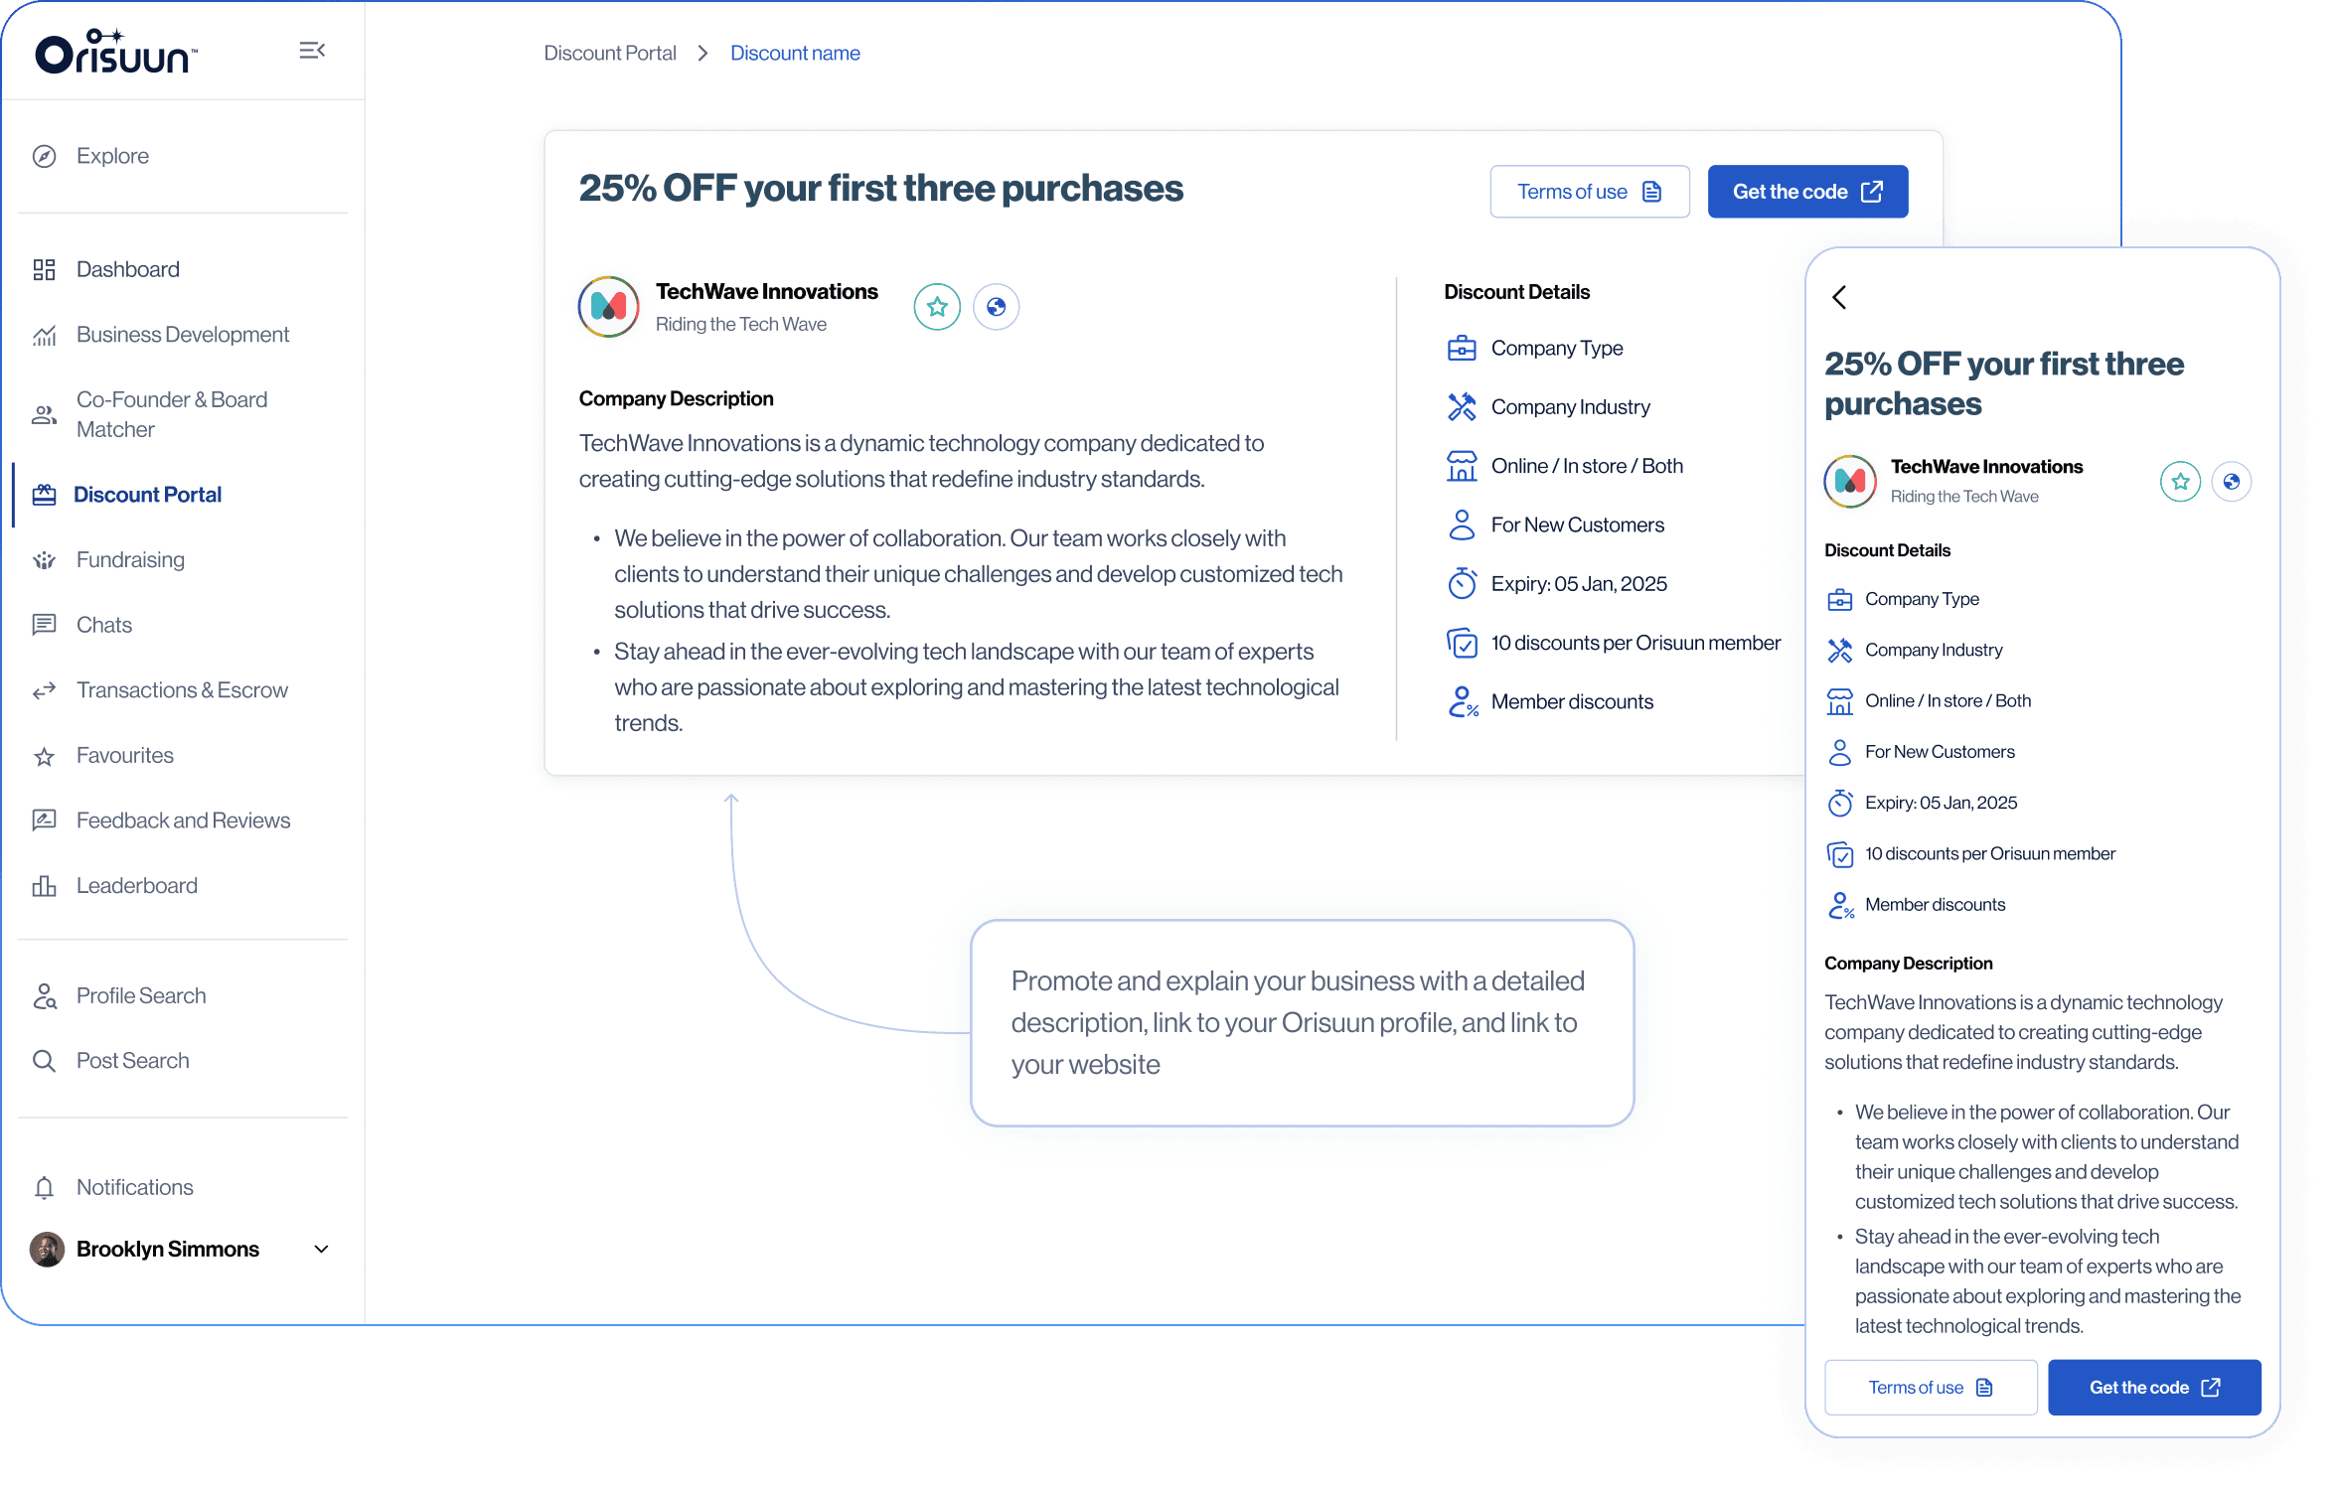Click the Orisuun logo
2337x1494 pixels.
point(116,52)
